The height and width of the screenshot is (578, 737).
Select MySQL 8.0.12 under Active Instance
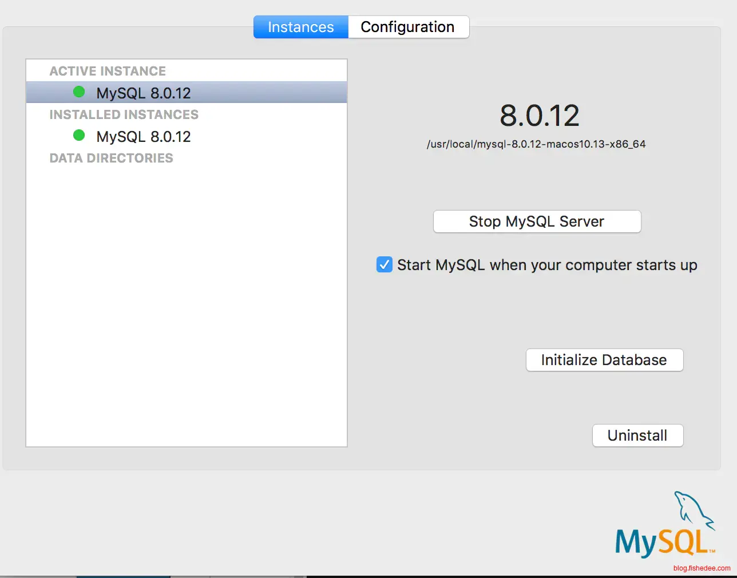pos(144,93)
